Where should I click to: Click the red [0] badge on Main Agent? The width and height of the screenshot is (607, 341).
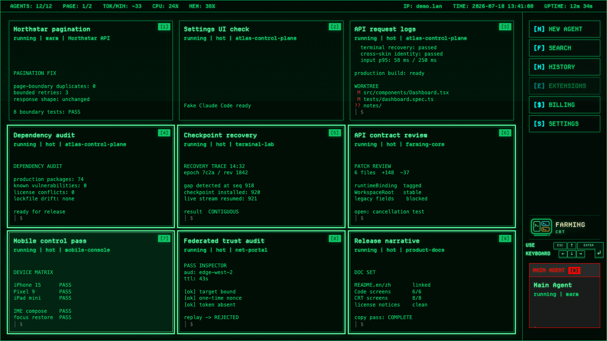(x=574, y=270)
